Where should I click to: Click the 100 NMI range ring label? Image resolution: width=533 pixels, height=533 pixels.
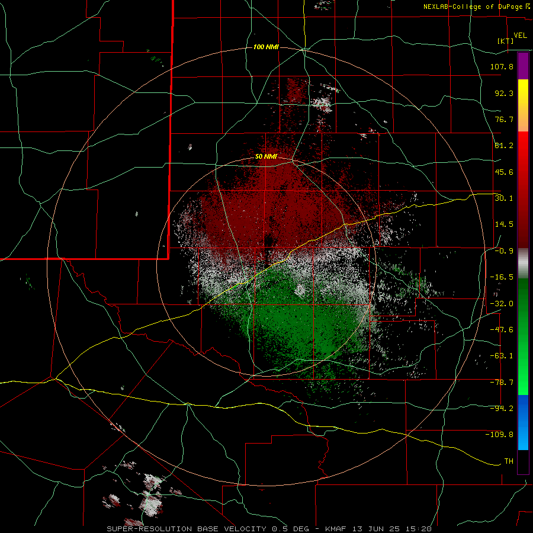266,47
